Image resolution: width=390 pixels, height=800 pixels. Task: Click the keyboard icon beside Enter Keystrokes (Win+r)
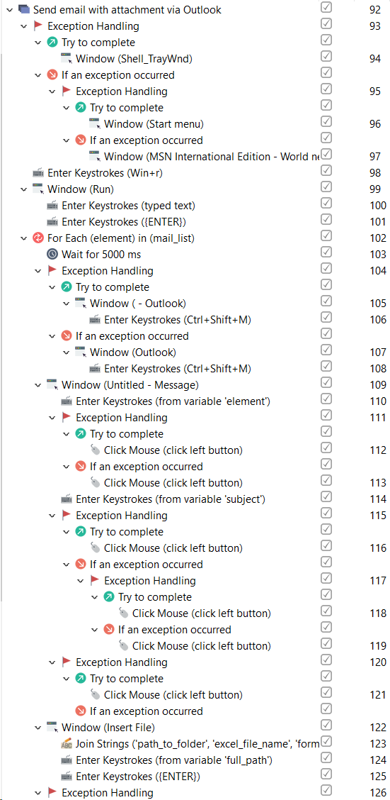point(38,172)
